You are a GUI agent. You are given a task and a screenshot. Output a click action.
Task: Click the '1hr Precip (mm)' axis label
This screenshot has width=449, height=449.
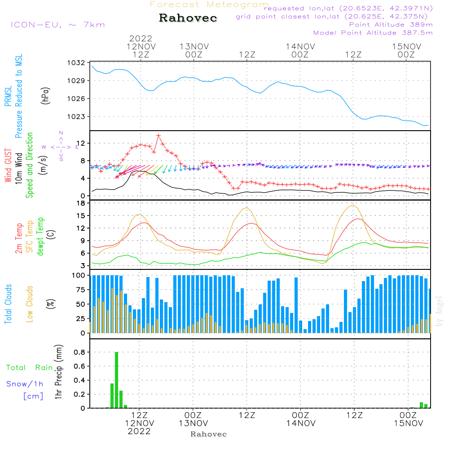coord(58,372)
